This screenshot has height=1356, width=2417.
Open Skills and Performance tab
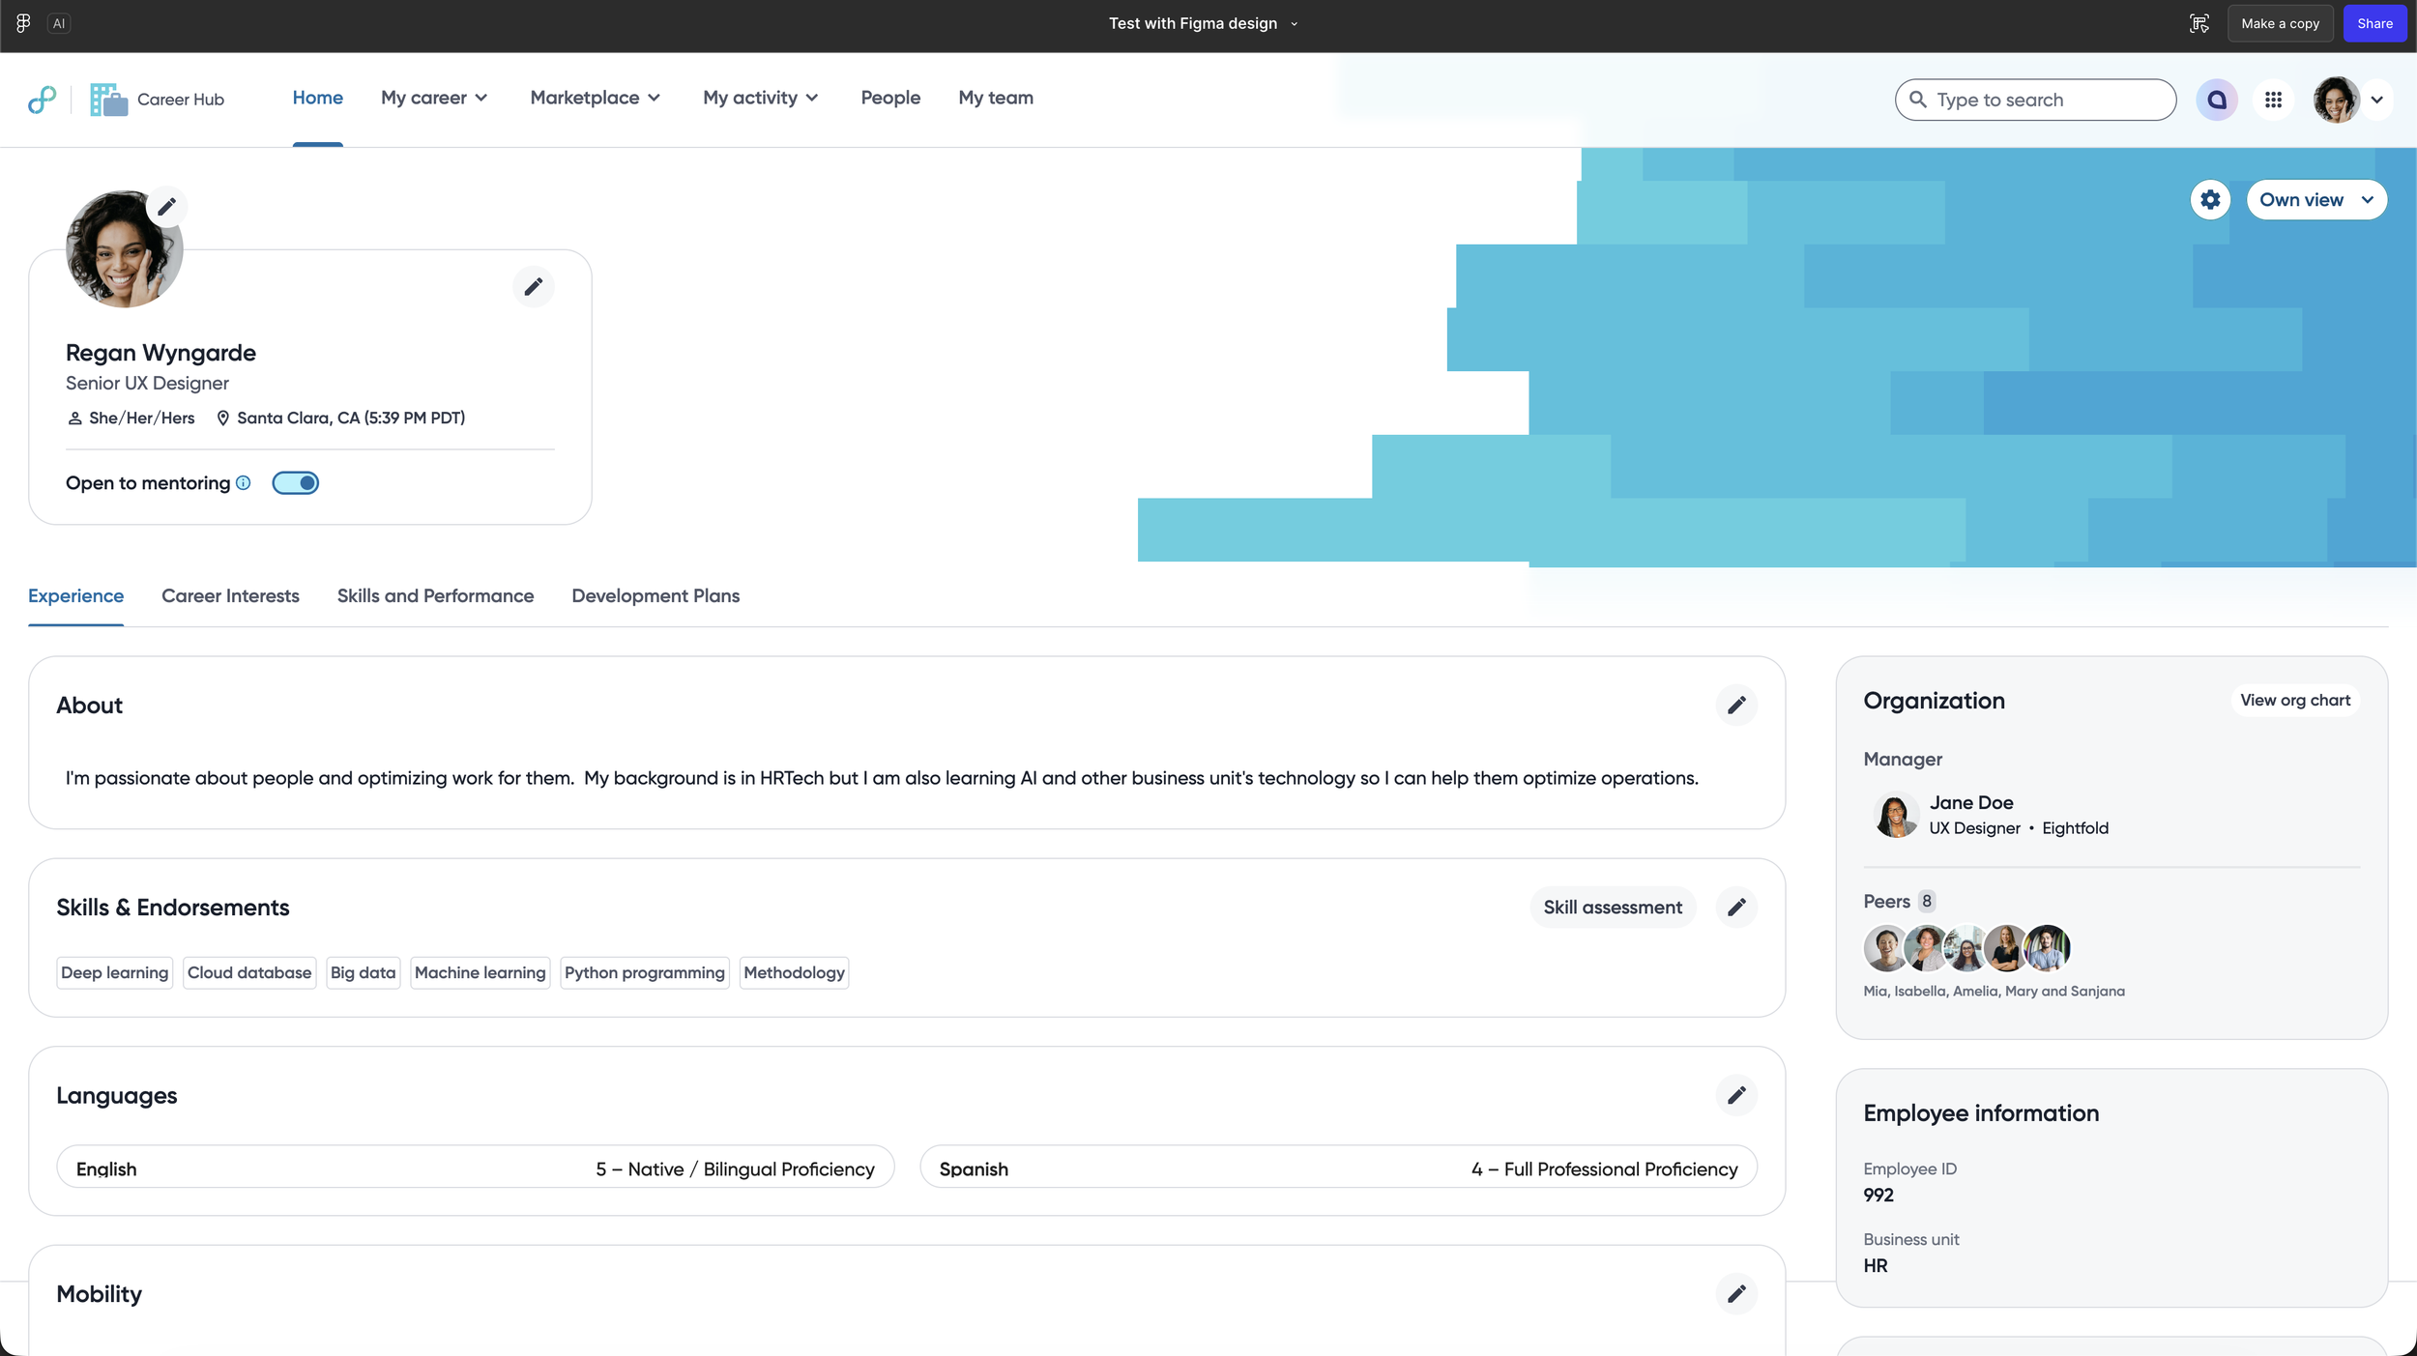pos(435,596)
